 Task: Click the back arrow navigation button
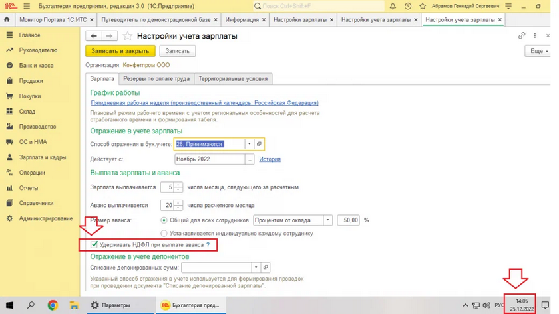94,36
